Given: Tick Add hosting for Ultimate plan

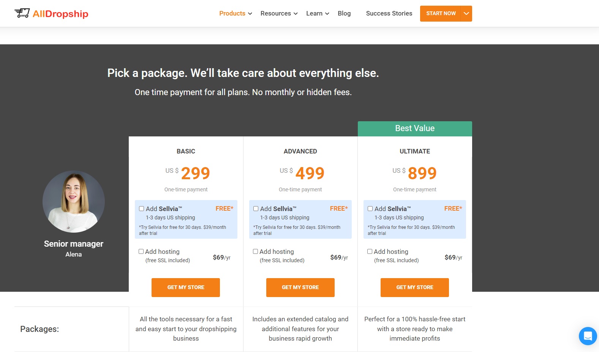Looking at the screenshot, I should pyautogui.click(x=370, y=252).
